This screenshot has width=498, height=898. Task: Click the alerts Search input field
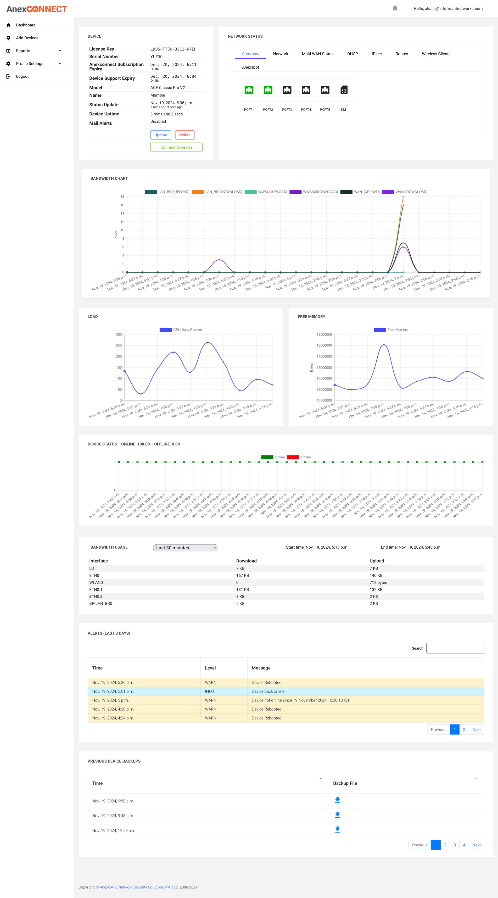click(455, 648)
